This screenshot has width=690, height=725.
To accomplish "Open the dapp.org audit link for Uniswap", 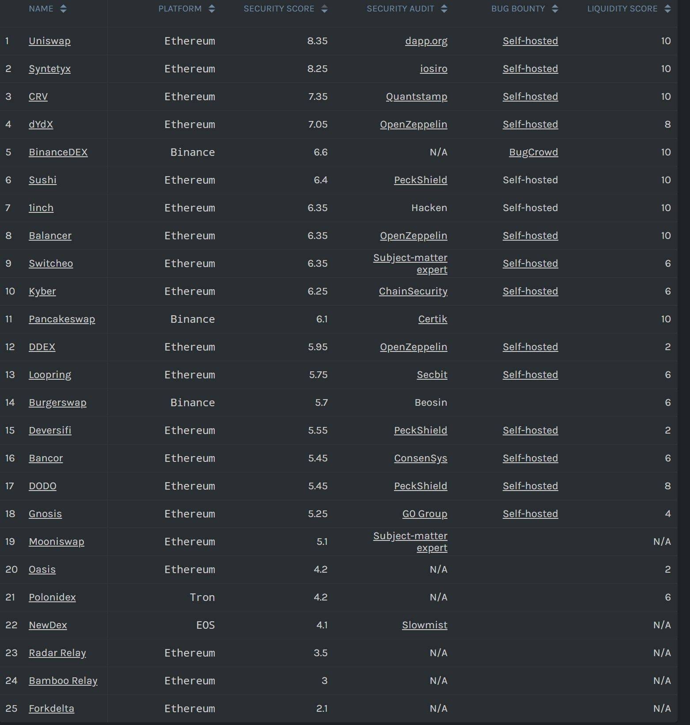I will [x=426, y=41].
